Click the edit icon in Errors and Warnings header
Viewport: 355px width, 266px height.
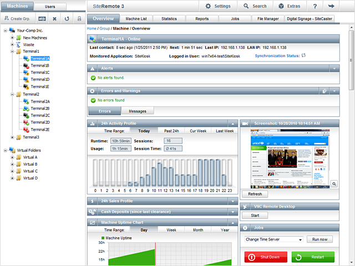324,91
